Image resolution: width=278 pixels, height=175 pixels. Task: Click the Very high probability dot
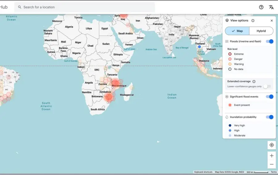click(x=230, y=125)
